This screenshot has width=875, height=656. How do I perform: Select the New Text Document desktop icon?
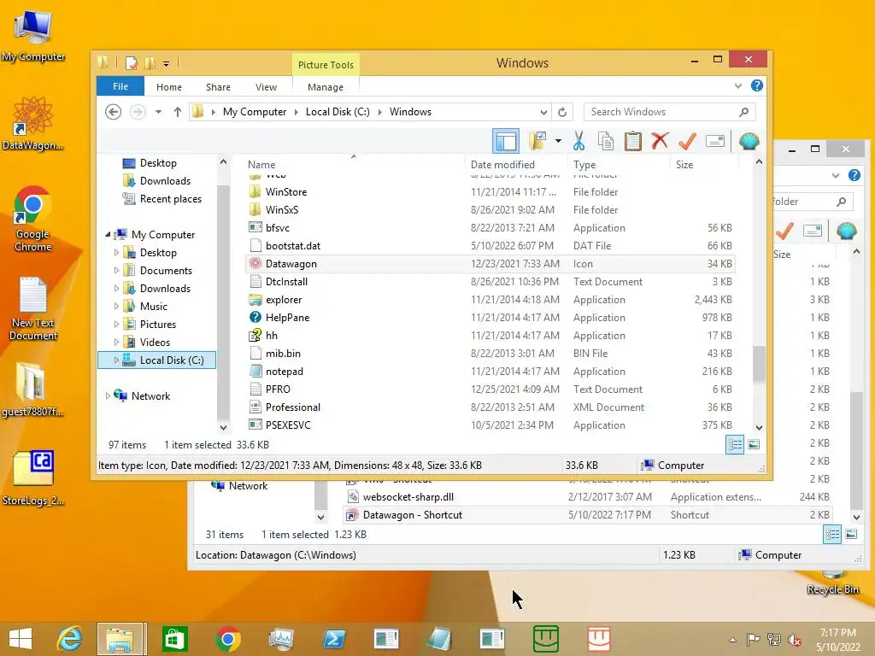coord(33,308)
